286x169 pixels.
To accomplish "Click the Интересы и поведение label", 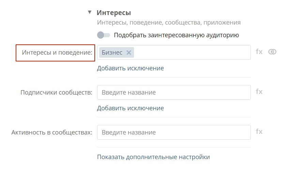I will tap(57, 53).
